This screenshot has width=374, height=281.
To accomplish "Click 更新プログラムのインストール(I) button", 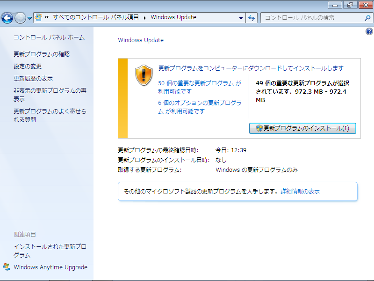I will 302,128.
